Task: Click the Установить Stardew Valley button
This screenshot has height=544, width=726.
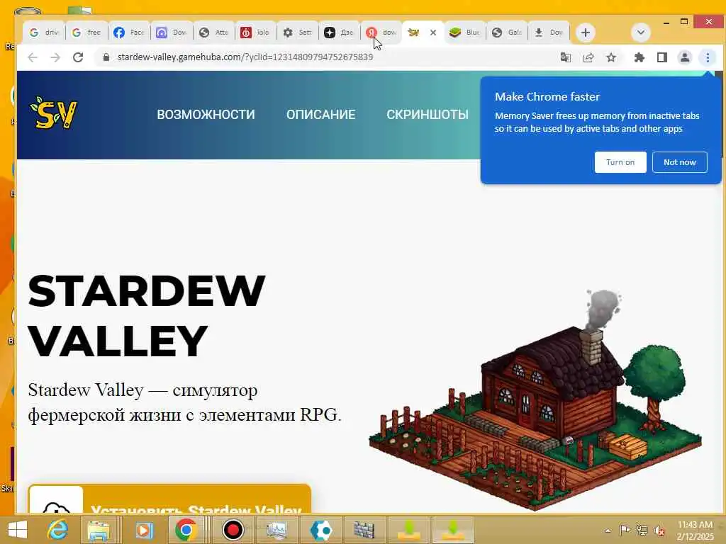Action: click(169, 499)
